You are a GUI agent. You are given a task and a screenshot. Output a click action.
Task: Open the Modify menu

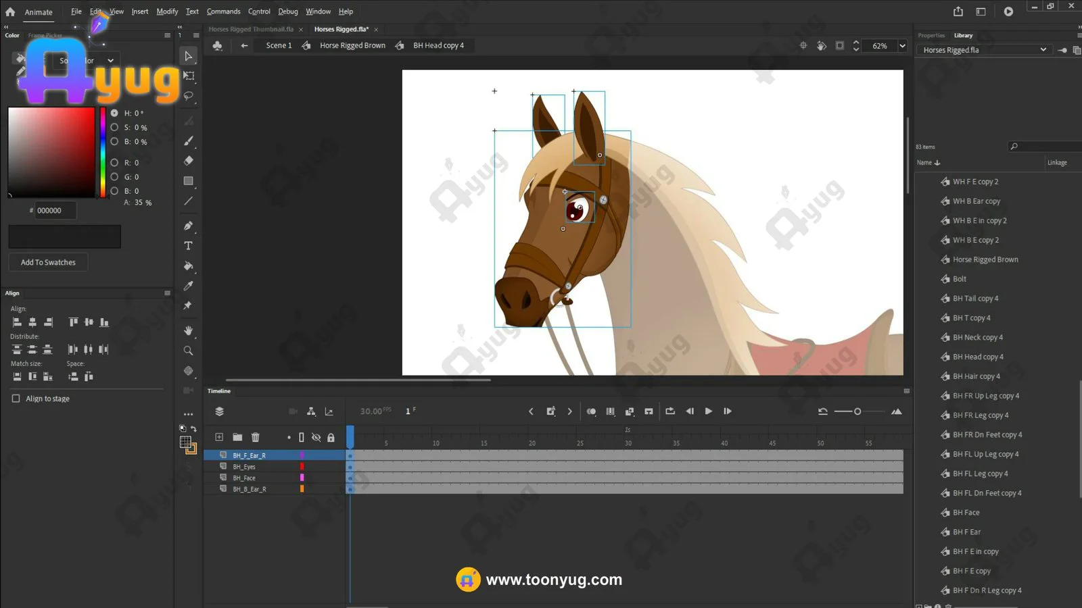coord(167,11)
